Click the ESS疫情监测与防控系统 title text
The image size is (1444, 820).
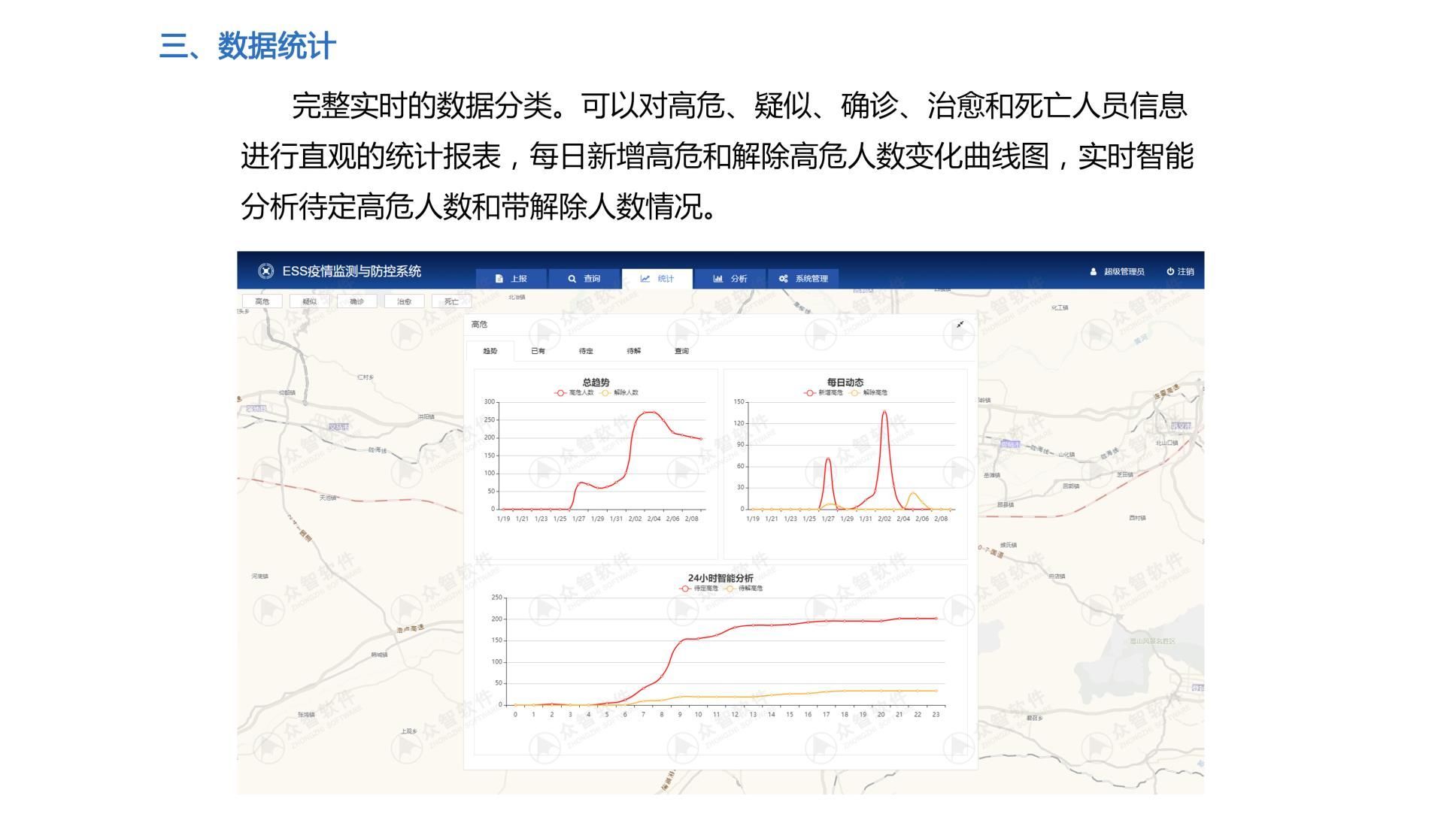(x=351, y=271)
